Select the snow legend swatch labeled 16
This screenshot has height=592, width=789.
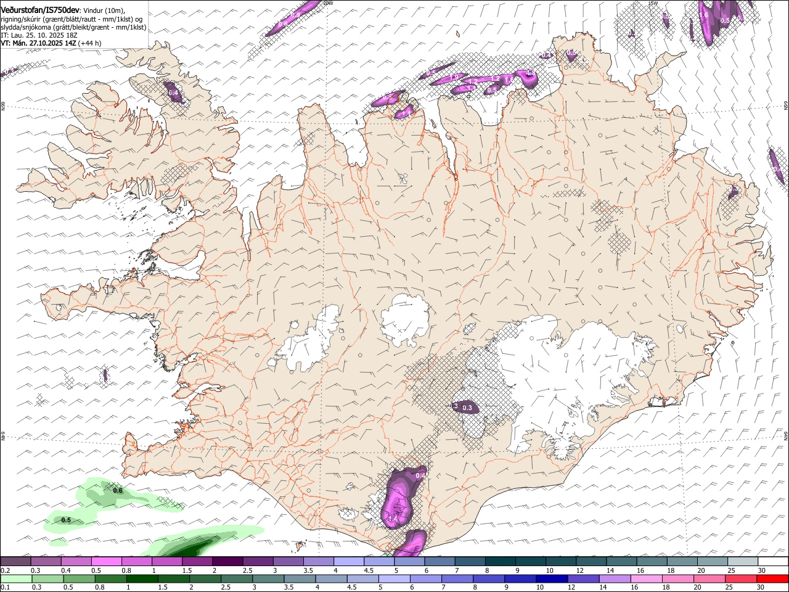coord(652,561)
